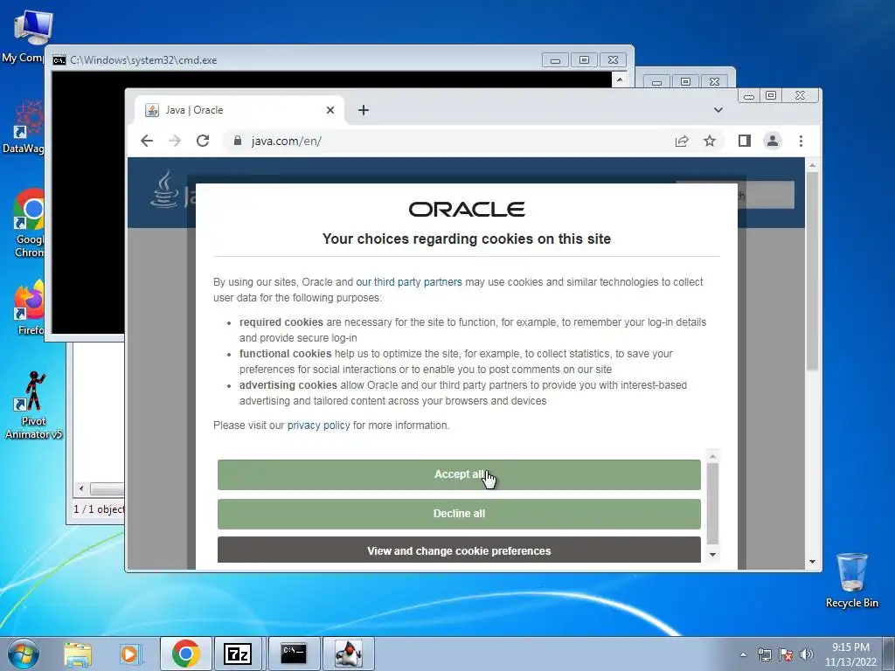This screenshot has width=895, height=671.
Task: Click Chrome page scrollbar up arrow
Action: [x=812, y=165]
